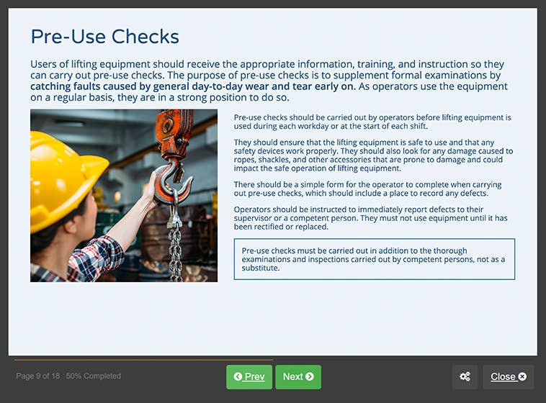
Task: Return to the previous page with Prev
Action: (249, 376)
